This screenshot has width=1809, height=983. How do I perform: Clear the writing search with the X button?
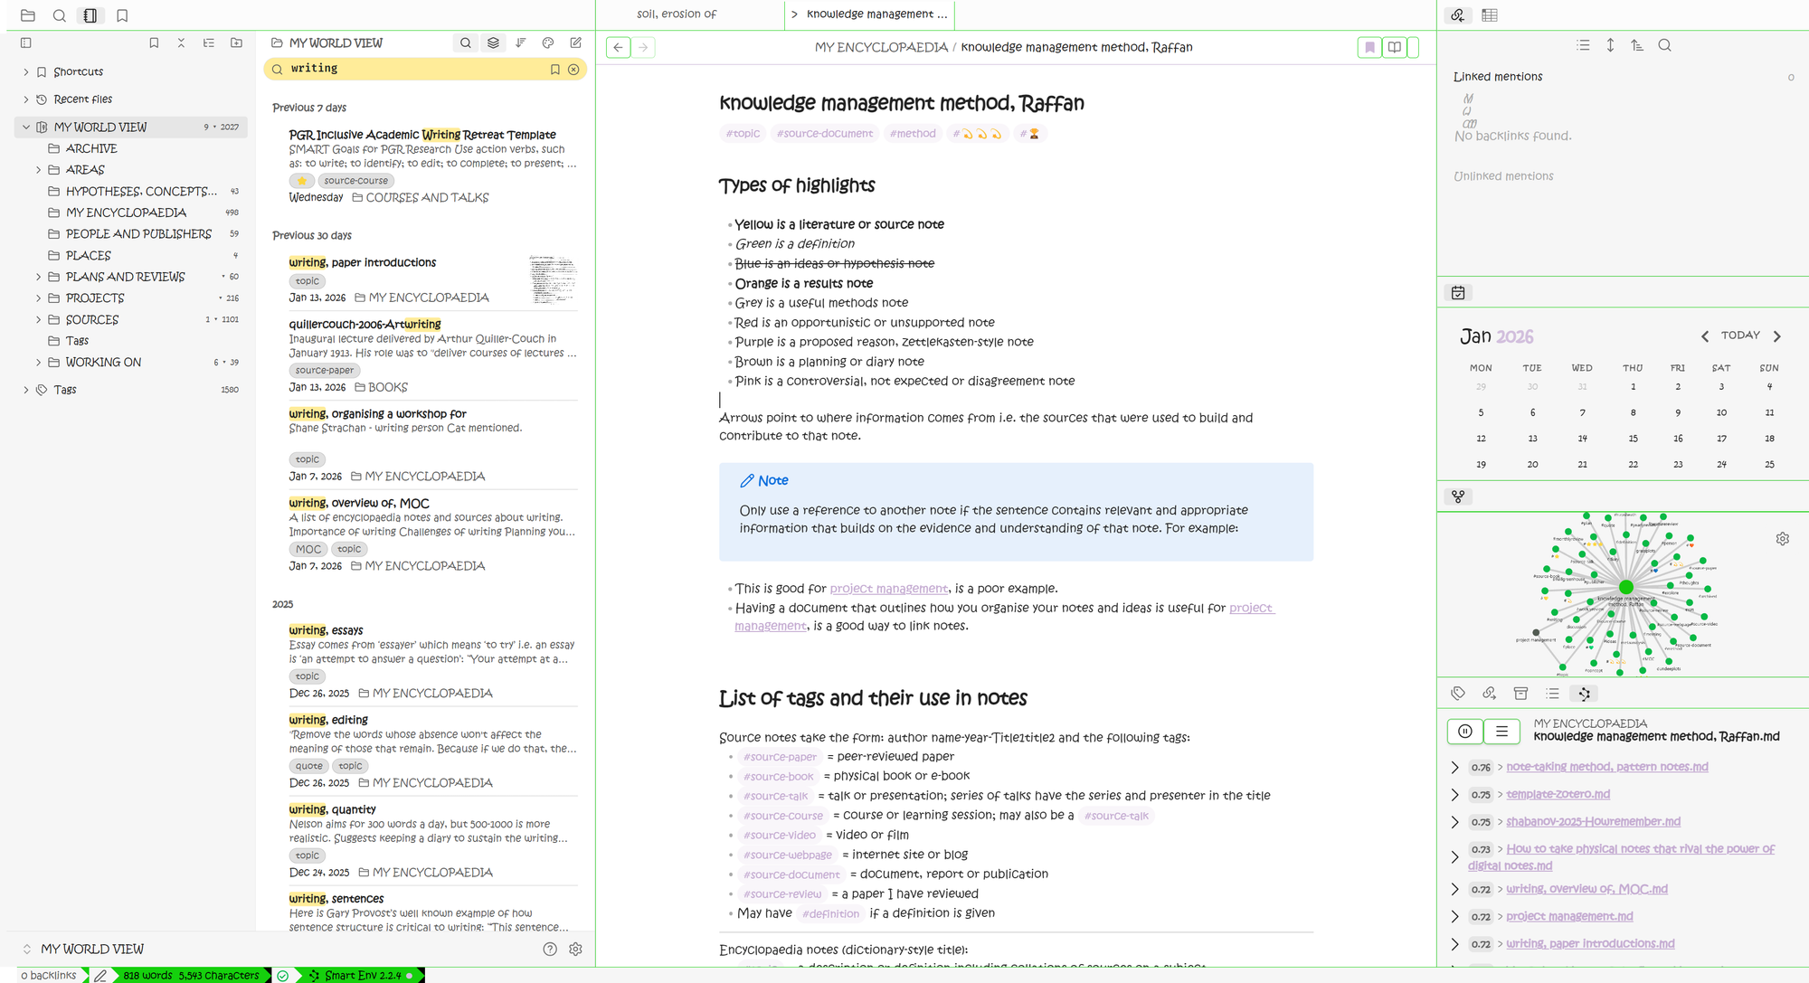[573, 70]
